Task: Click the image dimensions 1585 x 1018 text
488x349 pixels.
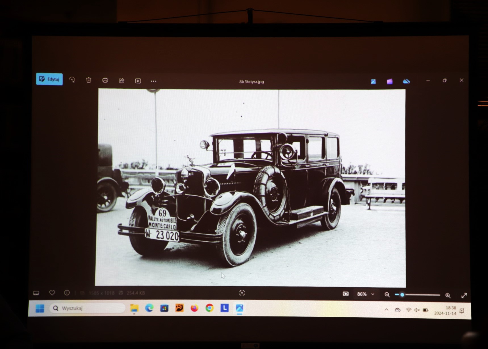Action: (x=101, y=293)
